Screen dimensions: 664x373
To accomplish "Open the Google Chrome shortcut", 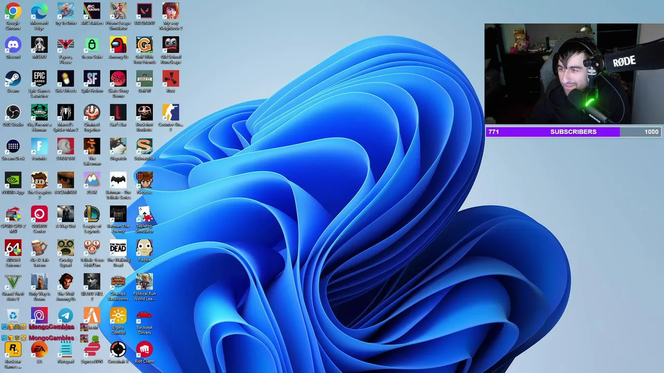I will pos(13,11).
